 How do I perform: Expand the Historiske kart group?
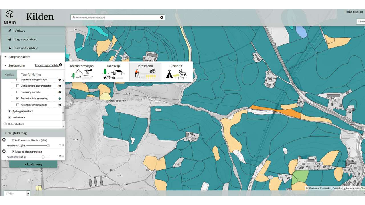(x=5, y=124)
